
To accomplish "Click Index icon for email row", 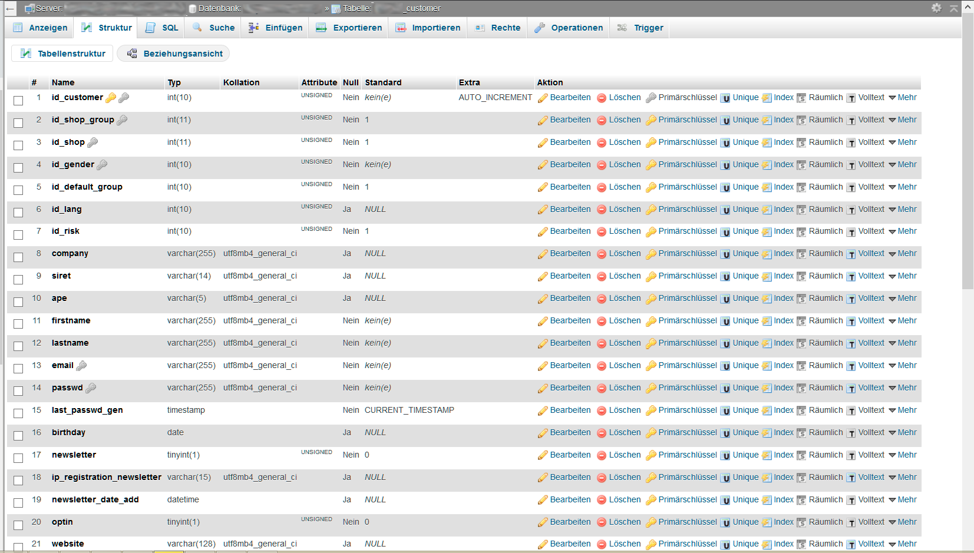I will (767, 366).
